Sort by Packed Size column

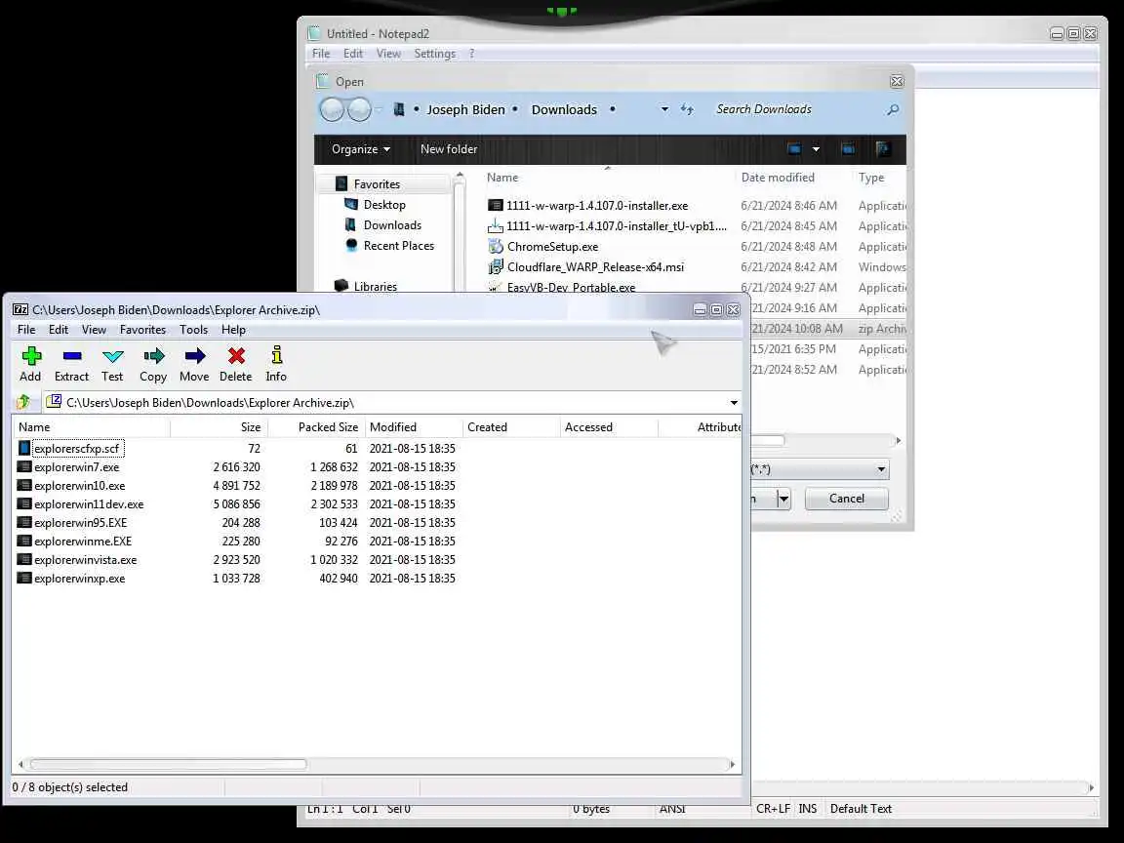(x=316, y=427)
